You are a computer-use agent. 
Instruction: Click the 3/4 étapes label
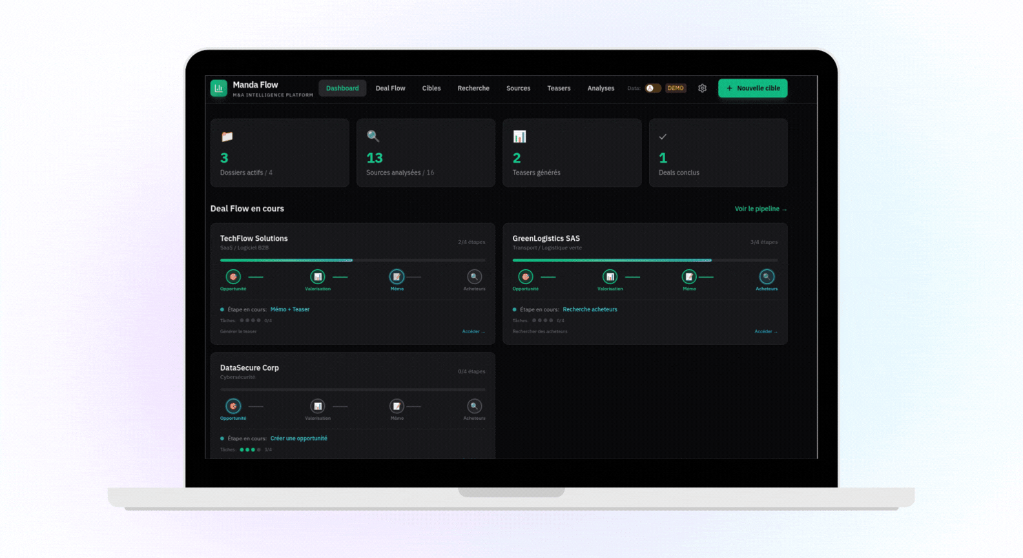(764, 242)
